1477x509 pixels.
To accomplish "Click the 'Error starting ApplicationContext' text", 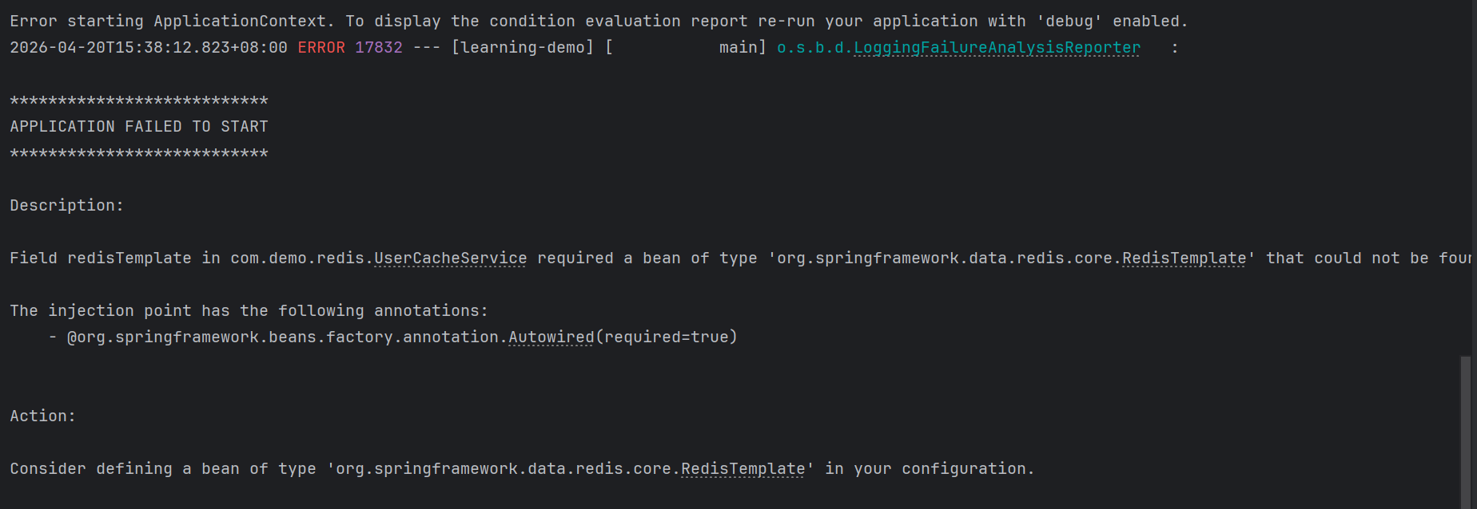I will click(168, 22).
